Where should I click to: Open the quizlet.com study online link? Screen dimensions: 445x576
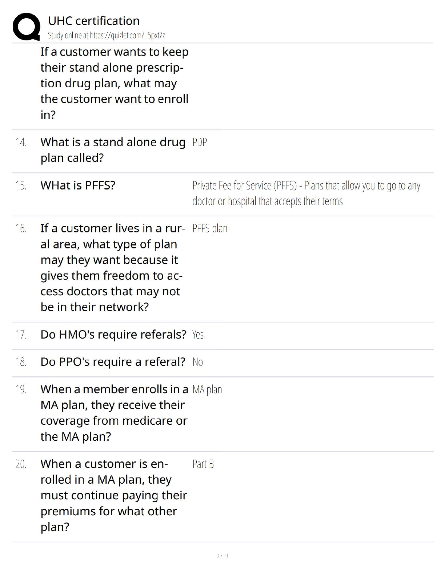tap(107, 35)
